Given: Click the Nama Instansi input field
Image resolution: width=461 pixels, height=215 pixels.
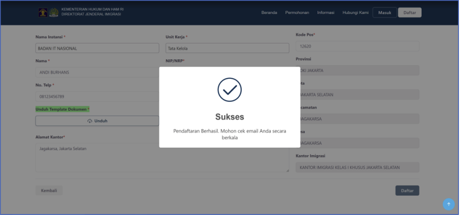Looking at the screenshot, I should click(97, 48).
